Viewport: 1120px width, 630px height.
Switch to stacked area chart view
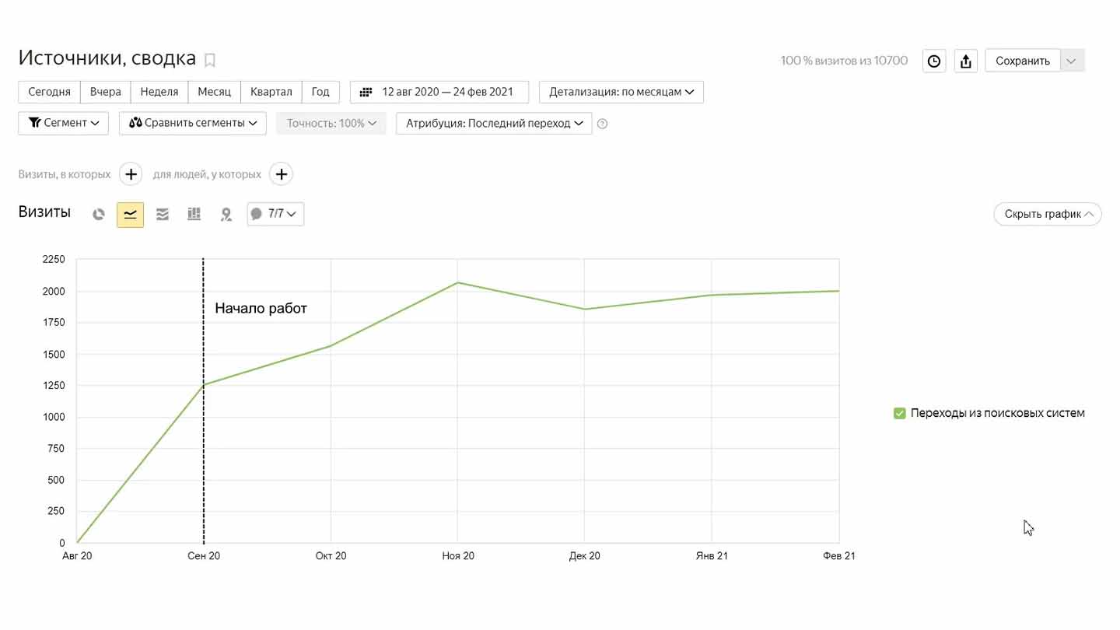point(163,214)
